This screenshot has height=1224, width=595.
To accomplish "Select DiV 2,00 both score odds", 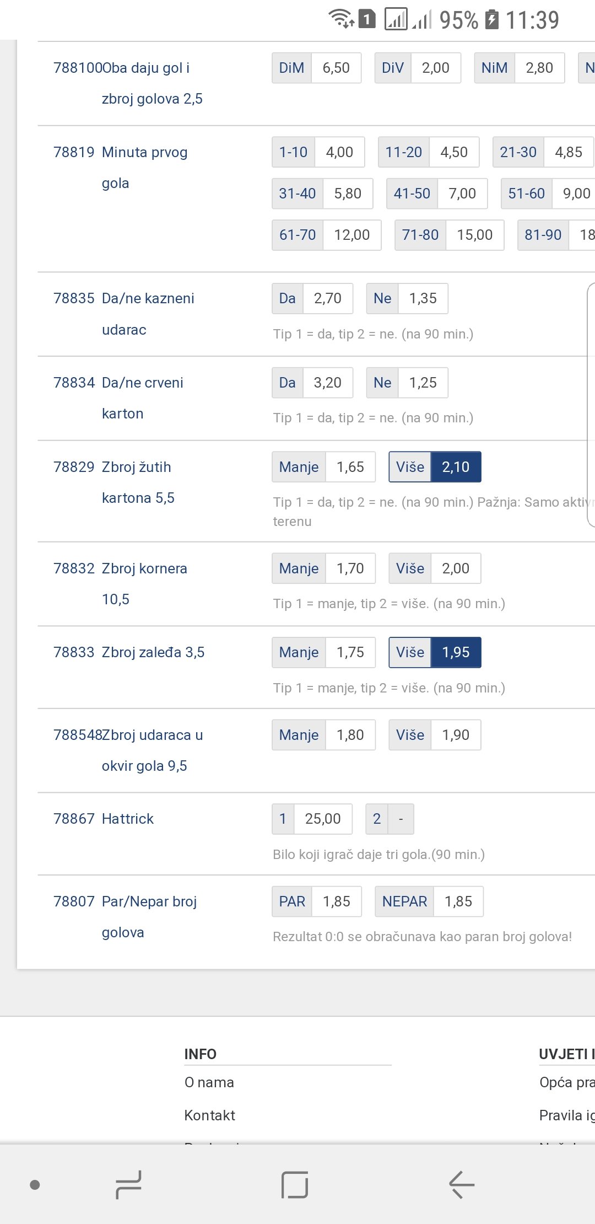I will 418,68.
